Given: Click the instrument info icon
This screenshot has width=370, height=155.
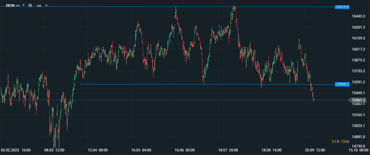Looking at the screenshot, I should point(30,5).
